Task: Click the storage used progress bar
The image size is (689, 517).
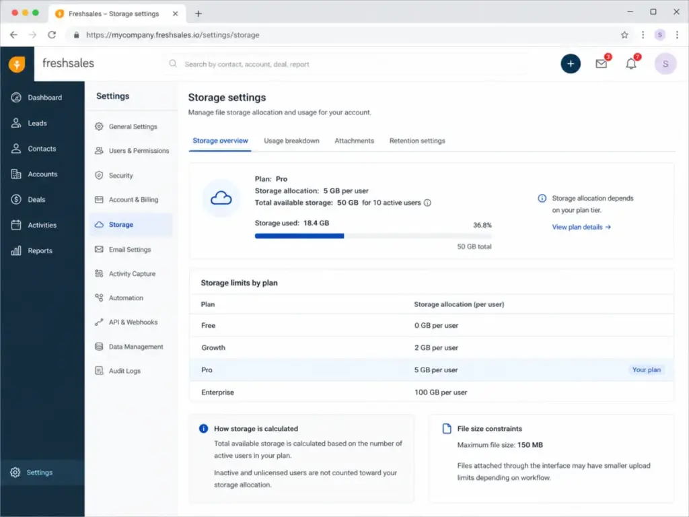Action: pos(373,236)
